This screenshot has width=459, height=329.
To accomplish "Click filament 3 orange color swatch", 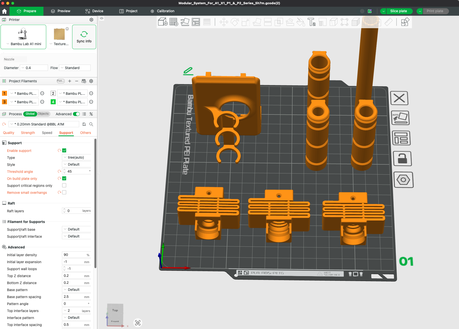I will [x=4, y=102].
